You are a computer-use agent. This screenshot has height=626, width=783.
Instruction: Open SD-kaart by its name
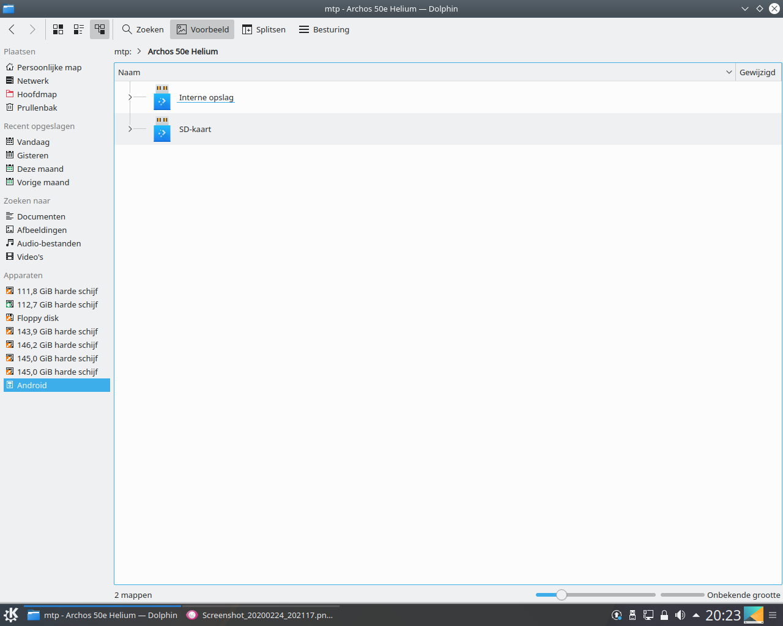point(195,129)
